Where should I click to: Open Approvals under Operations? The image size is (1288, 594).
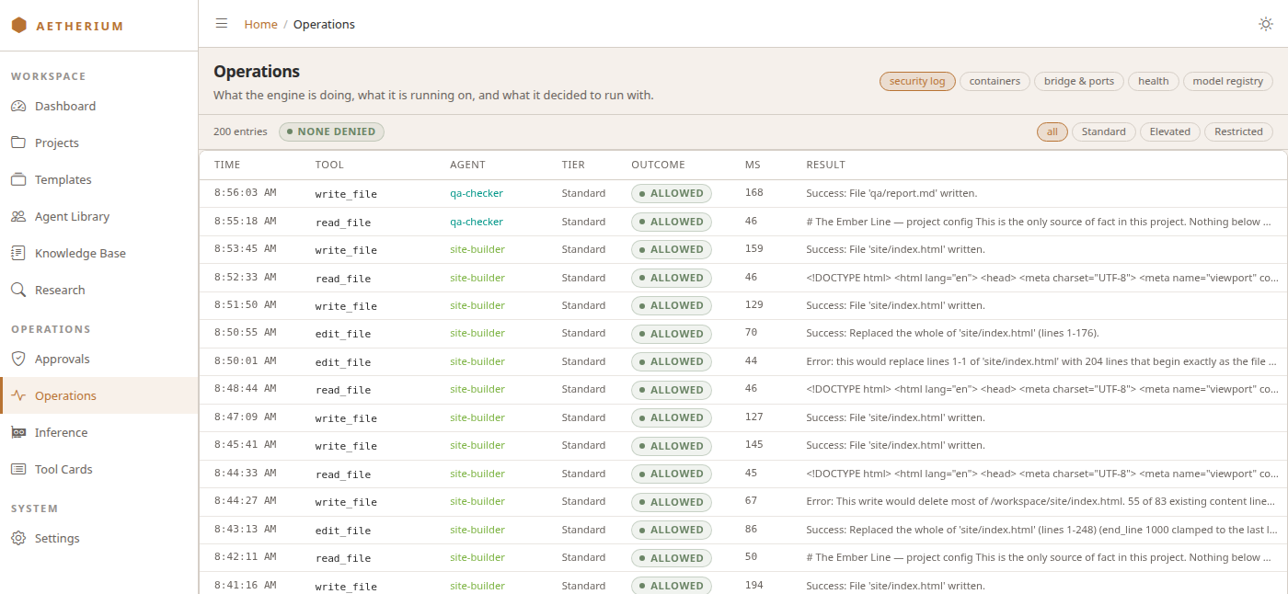click(x=98, y=359)
